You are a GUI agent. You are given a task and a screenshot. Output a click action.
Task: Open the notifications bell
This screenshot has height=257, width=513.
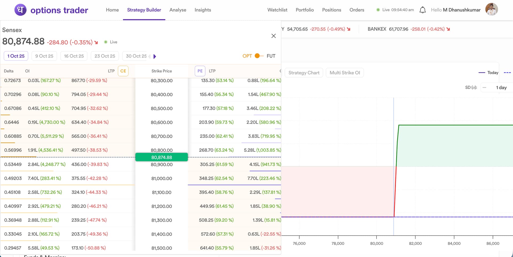click(x=422, y=10)
